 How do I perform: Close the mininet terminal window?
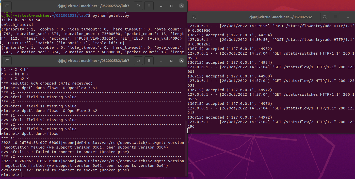pyautogui.click(x=181, y=61)
